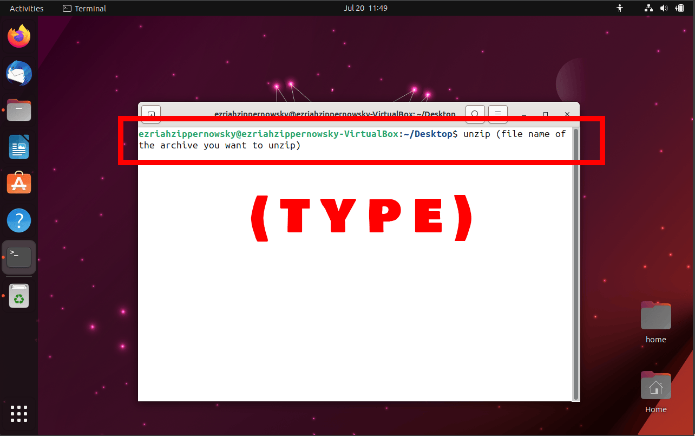Open the Activities overview

tap(25, 8)
